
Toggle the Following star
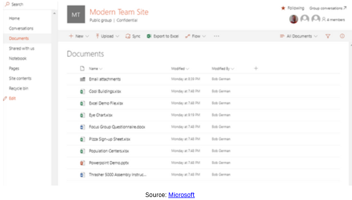pyautogui.click(x=283, y=8)
